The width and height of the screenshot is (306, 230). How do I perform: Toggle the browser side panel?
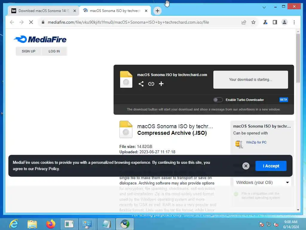point(275,22)
